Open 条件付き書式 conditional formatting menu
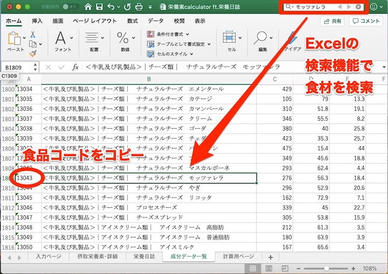388x274 pixels. click(x=168, y=34)
